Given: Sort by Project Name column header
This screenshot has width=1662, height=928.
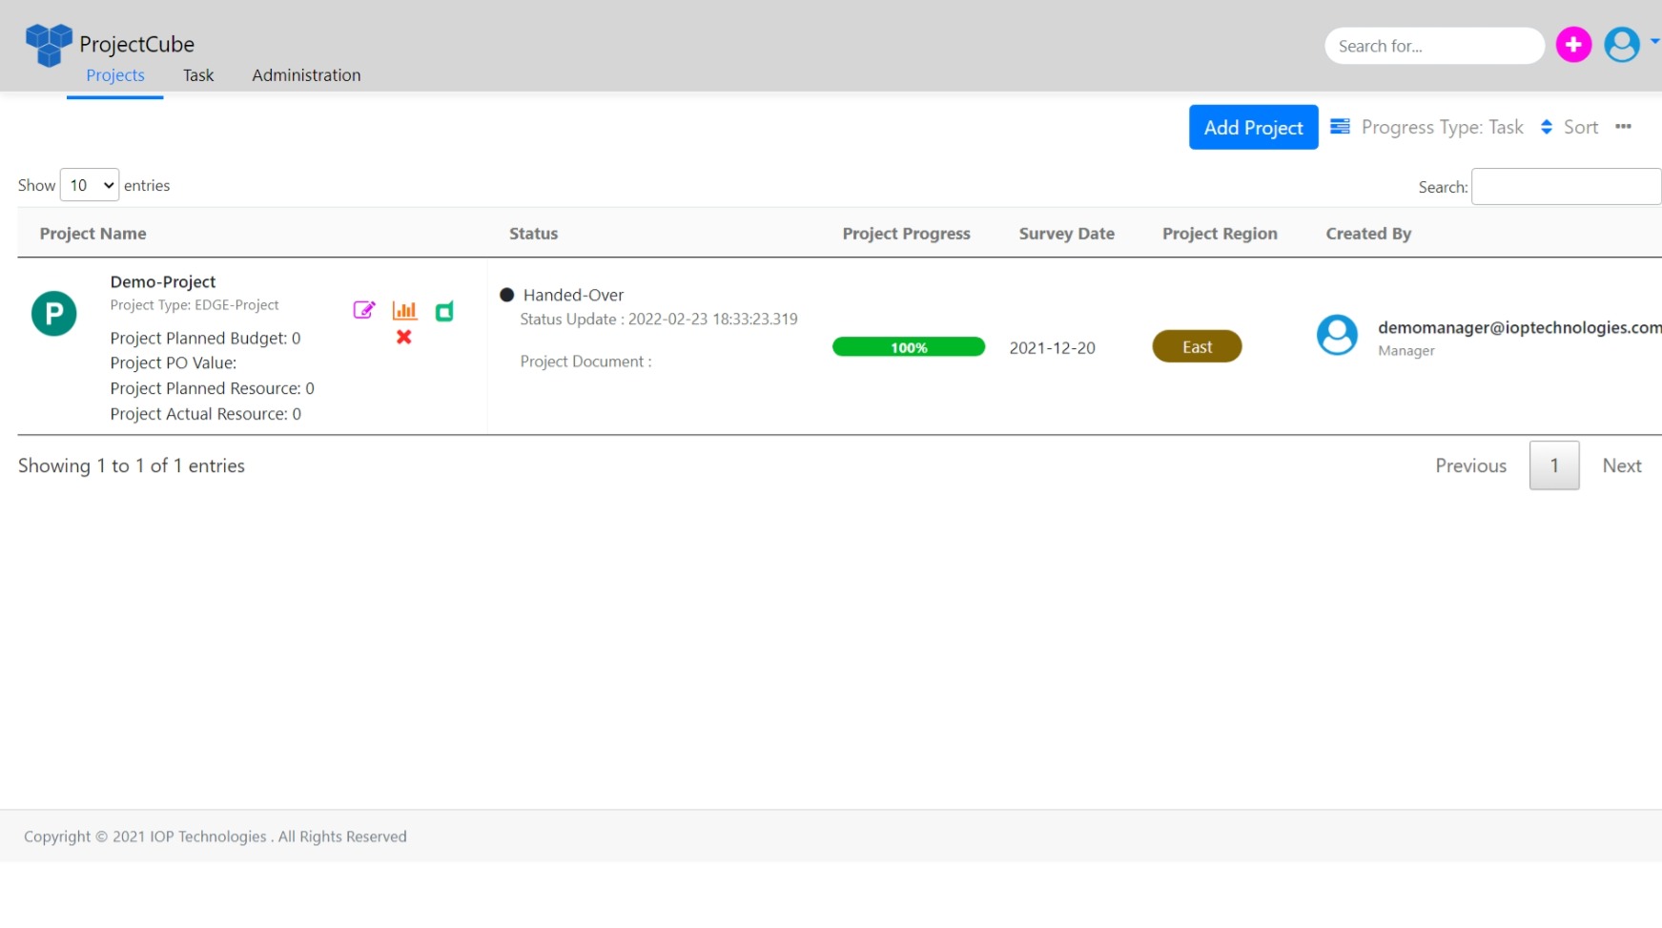Looking at the screenshot, I should pos(93,234).
